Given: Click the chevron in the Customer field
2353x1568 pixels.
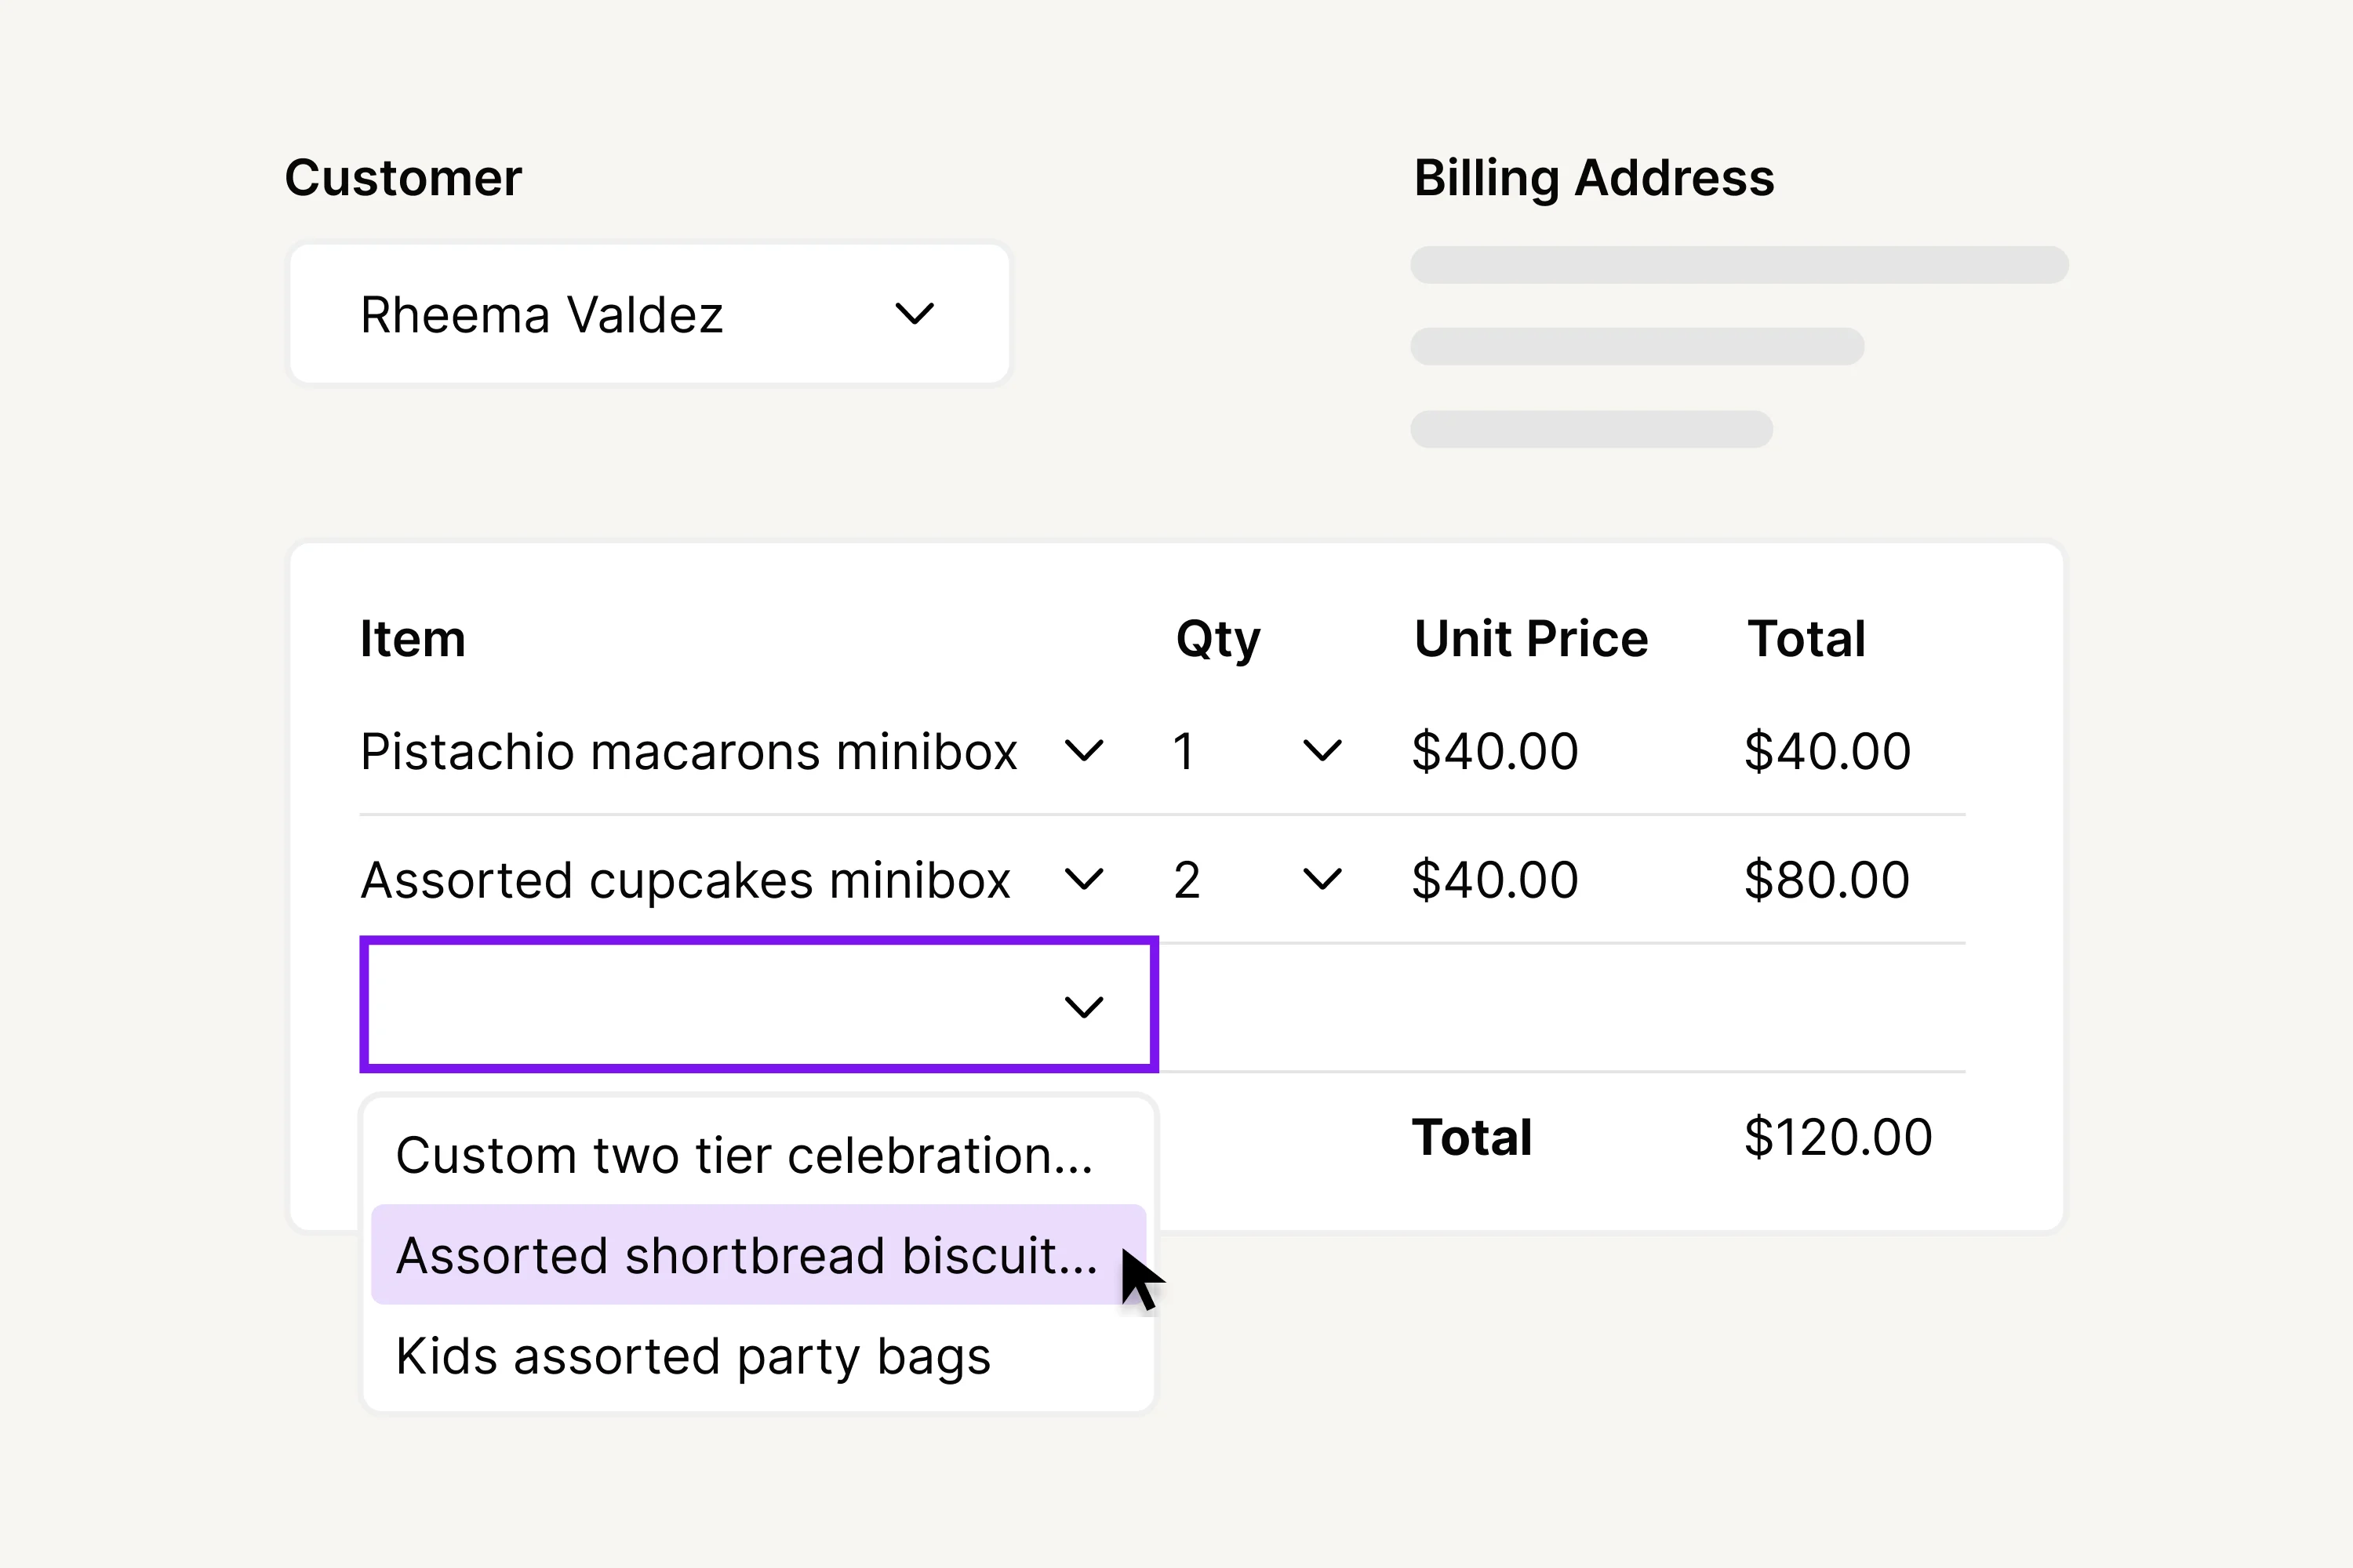Looking at the screenshot, I should [x=915, y=314].
